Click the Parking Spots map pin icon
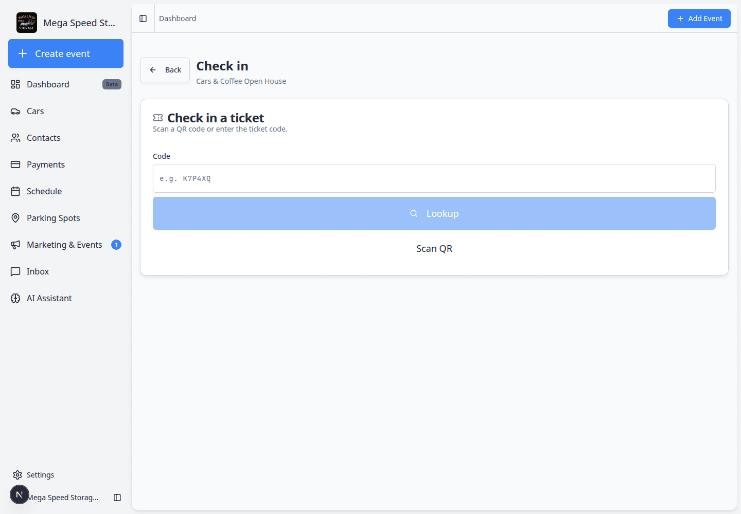Screen dimensions: 741x514 [x=15, y=218]
